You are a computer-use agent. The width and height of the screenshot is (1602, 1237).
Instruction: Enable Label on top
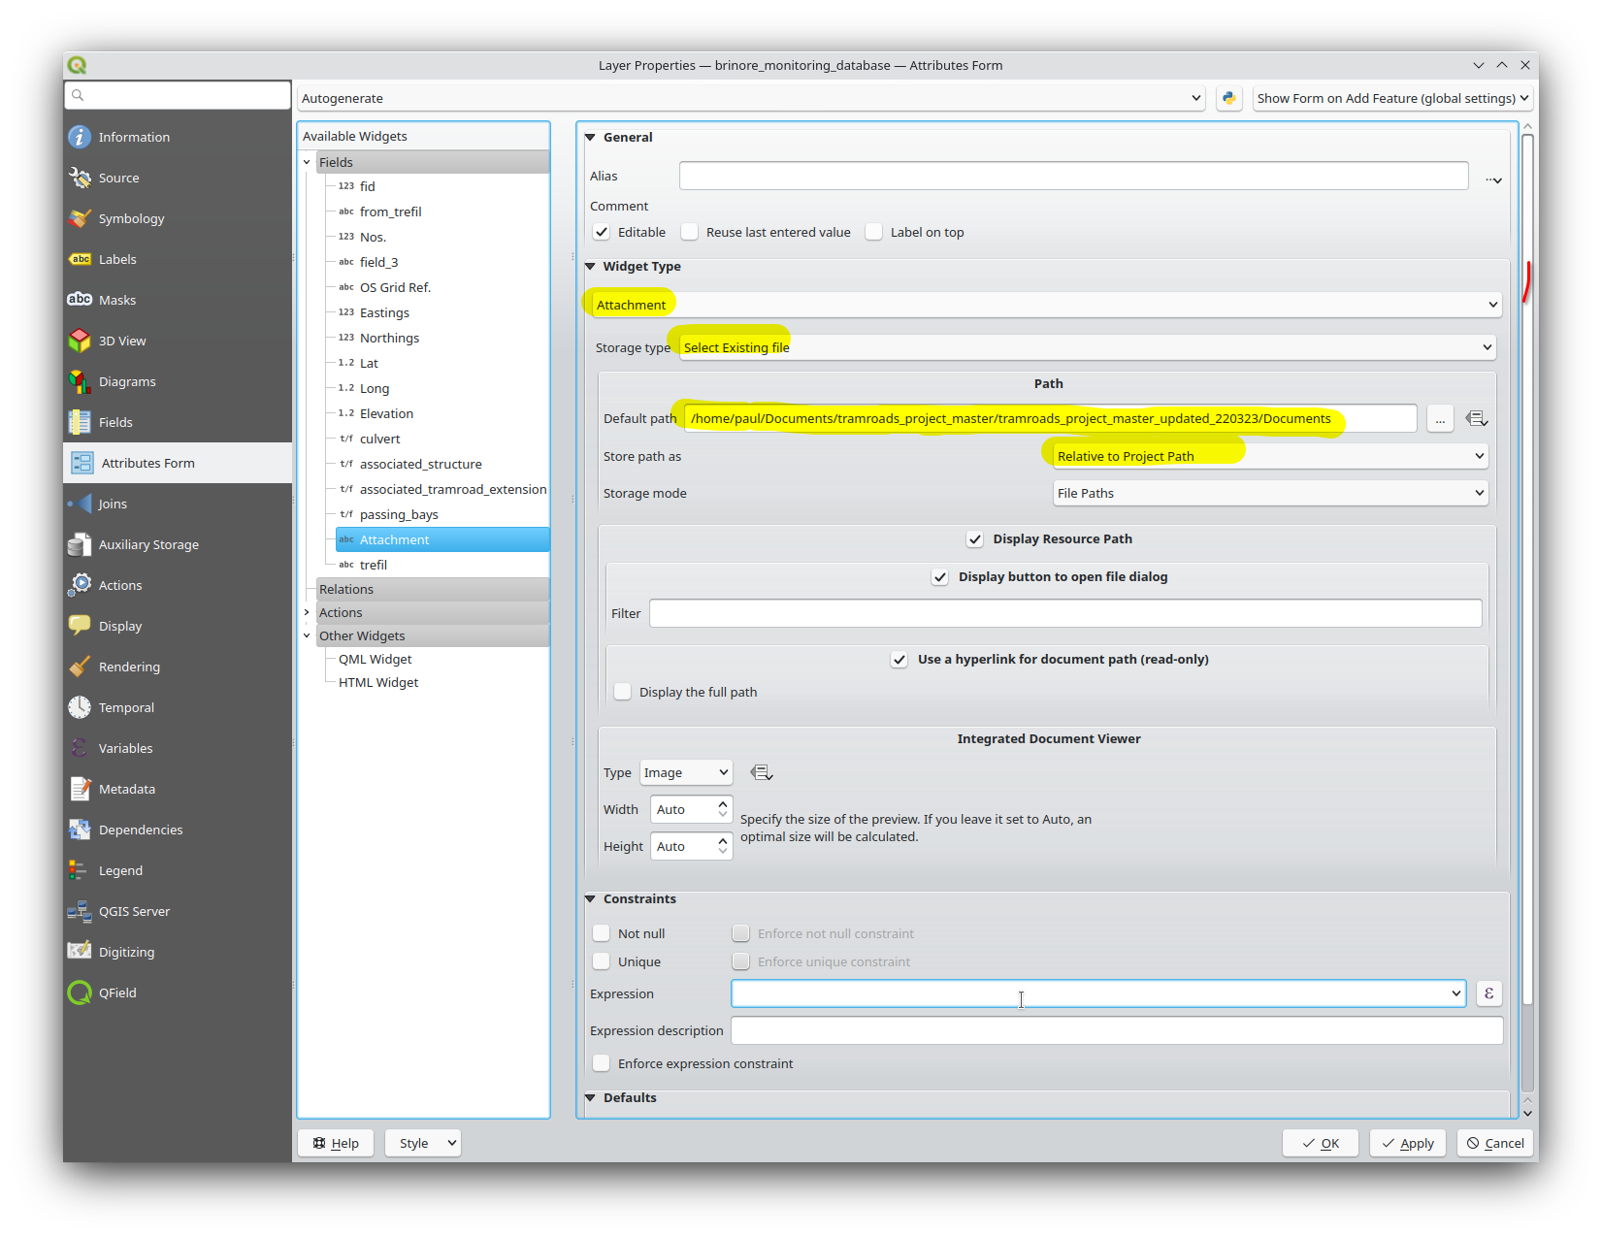point(873,232)
